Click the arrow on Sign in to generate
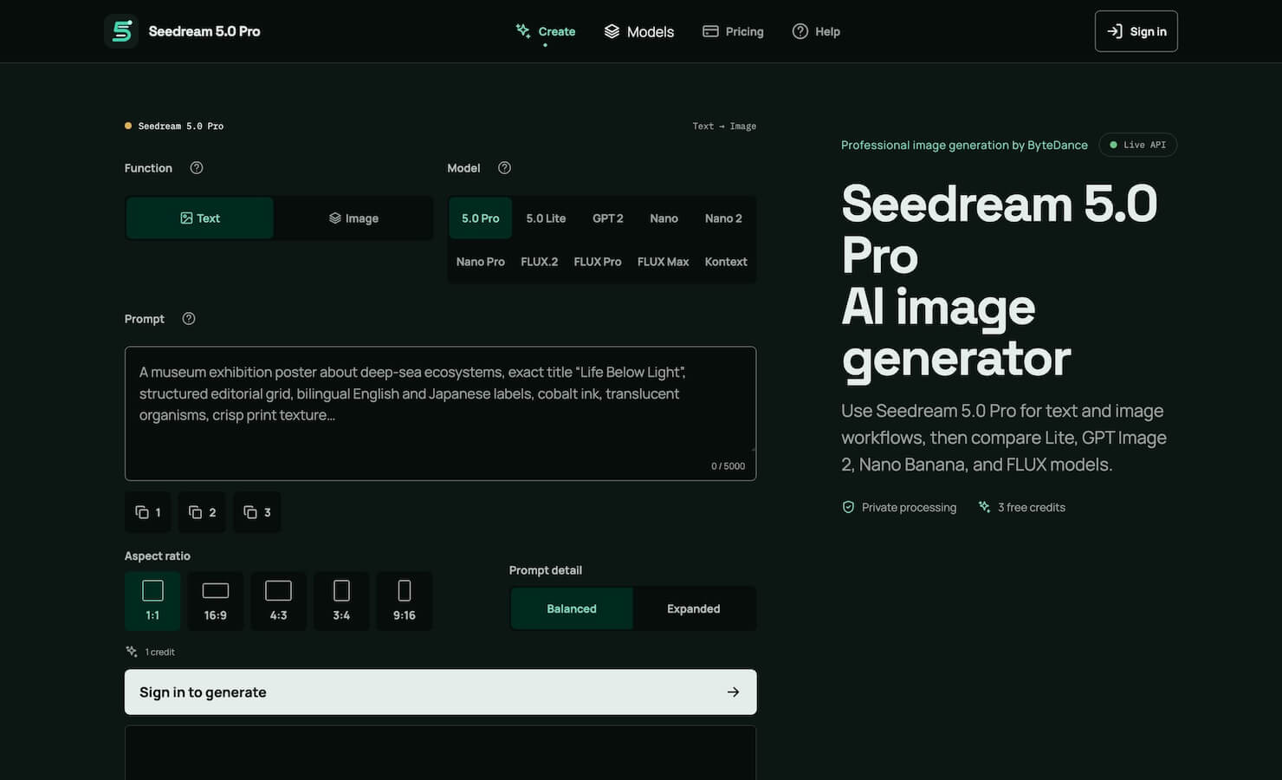 click(733, 692)
